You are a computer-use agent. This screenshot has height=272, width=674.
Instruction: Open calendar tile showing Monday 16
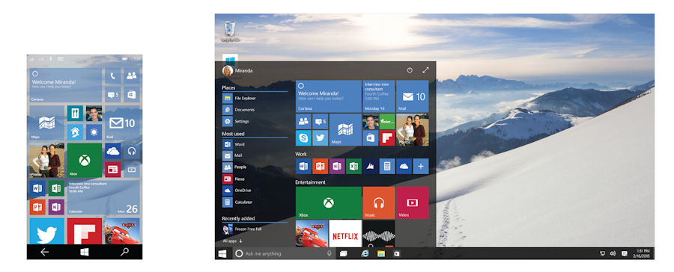tap(378, 96)
